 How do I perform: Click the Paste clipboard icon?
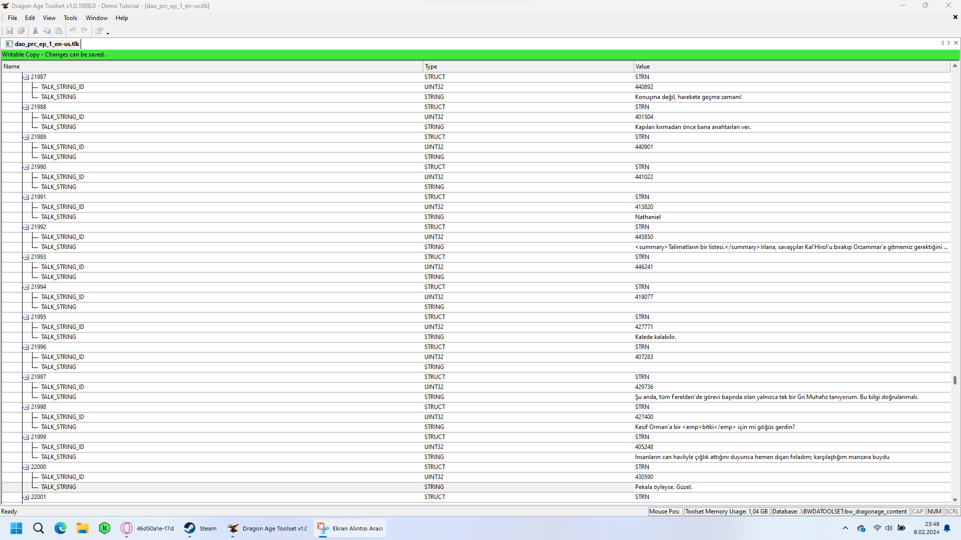click(x=59, y=31)
